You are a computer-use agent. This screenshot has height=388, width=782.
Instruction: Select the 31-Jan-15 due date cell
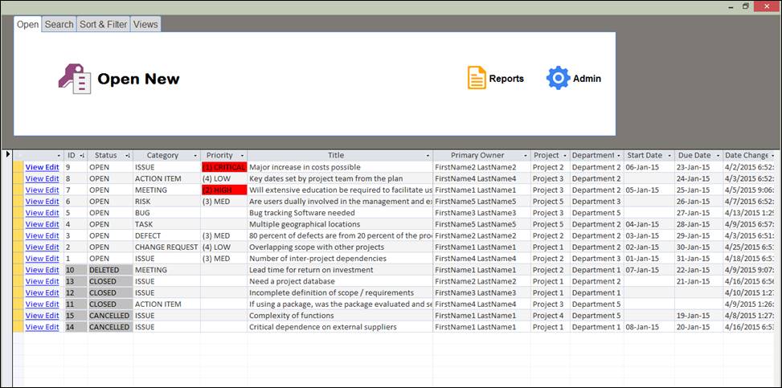pos(698,259)
